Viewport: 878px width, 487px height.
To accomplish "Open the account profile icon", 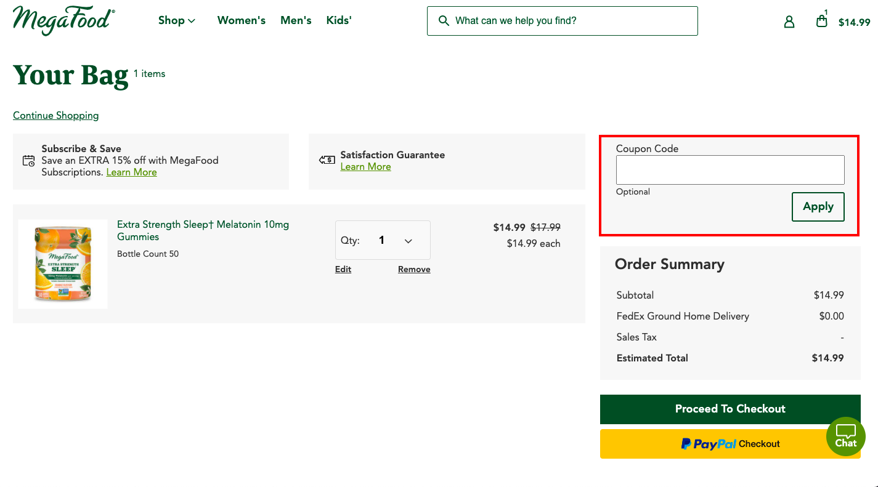I will tap(789, 22).
